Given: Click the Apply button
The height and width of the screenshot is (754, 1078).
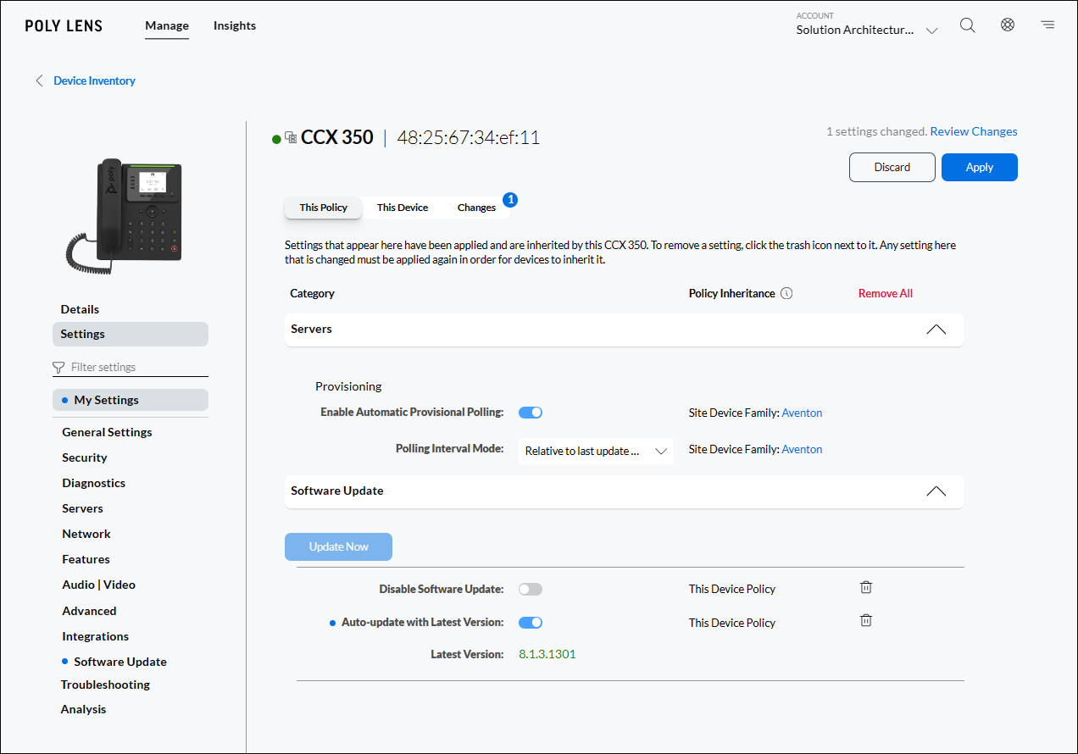Looking at the screenshot, I should pos(979,168).
